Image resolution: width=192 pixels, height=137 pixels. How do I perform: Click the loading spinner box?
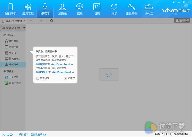(x=109, y=75)
